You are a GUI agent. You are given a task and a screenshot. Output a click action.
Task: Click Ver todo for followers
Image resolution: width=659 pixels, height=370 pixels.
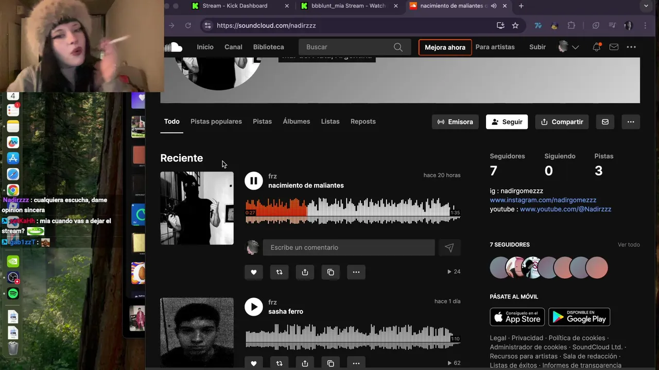click(x=629, y=245)
